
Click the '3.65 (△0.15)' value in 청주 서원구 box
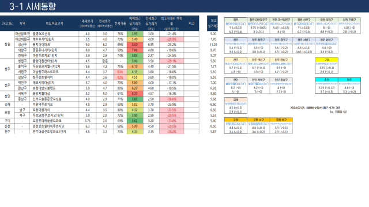[304, 52]
